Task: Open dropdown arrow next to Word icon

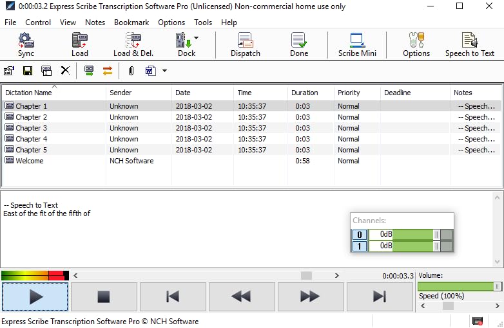Action: [x=164, y=71]
